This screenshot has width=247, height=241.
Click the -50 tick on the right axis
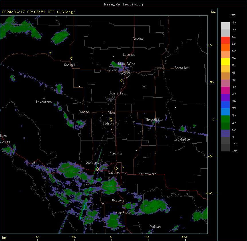pyautogui.click(x=210, y=156)
